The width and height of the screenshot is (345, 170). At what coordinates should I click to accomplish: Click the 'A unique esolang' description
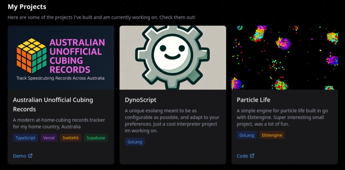(x=172, y=121)
